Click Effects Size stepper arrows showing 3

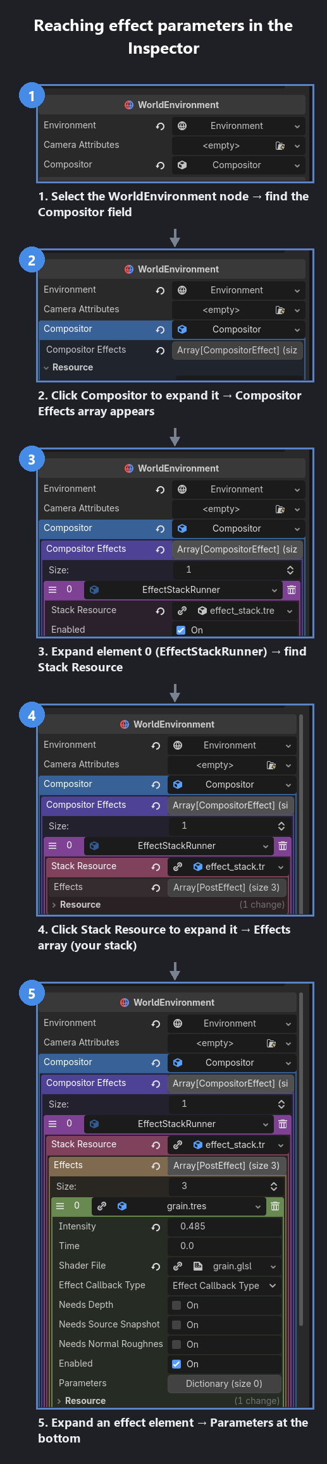coord(274,1186)
